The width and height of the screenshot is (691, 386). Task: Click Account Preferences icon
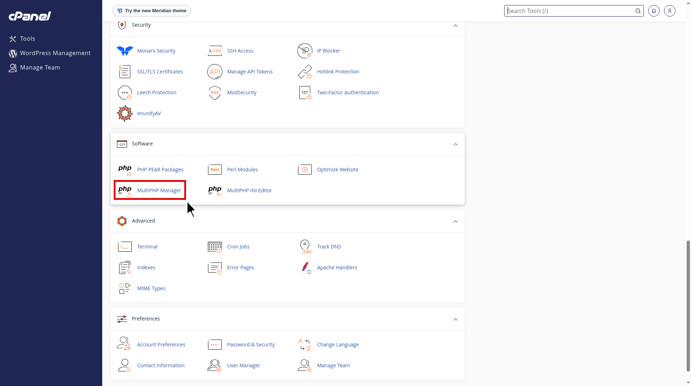(124, 344)
